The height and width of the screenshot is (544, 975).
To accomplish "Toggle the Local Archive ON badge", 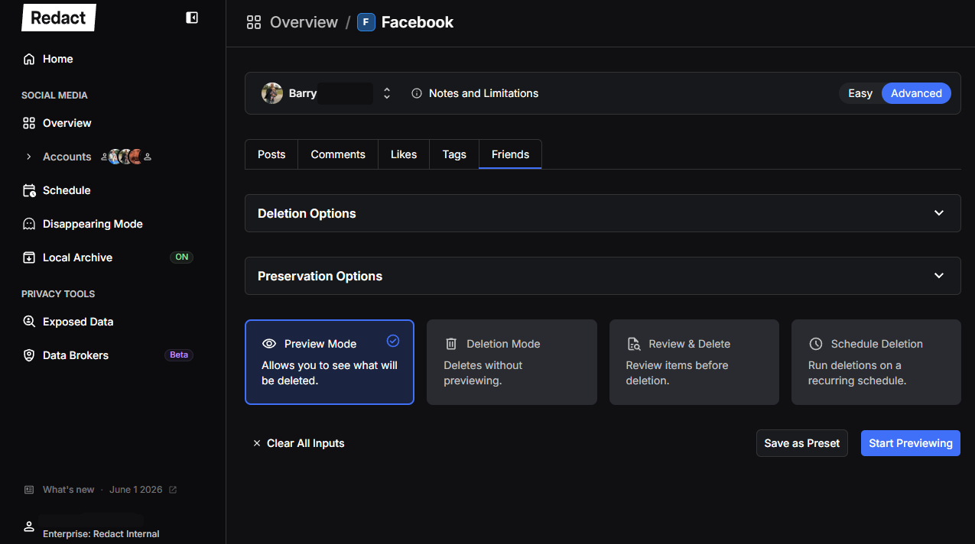I will point(181,257).
